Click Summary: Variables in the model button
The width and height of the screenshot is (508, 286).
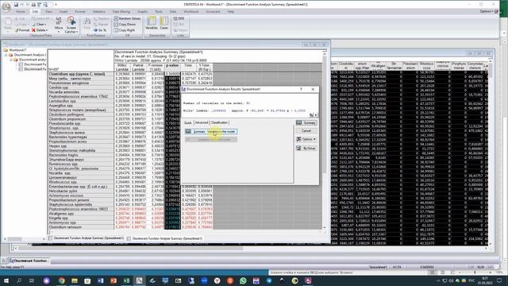pyautogui.click(x=211, y=131)
